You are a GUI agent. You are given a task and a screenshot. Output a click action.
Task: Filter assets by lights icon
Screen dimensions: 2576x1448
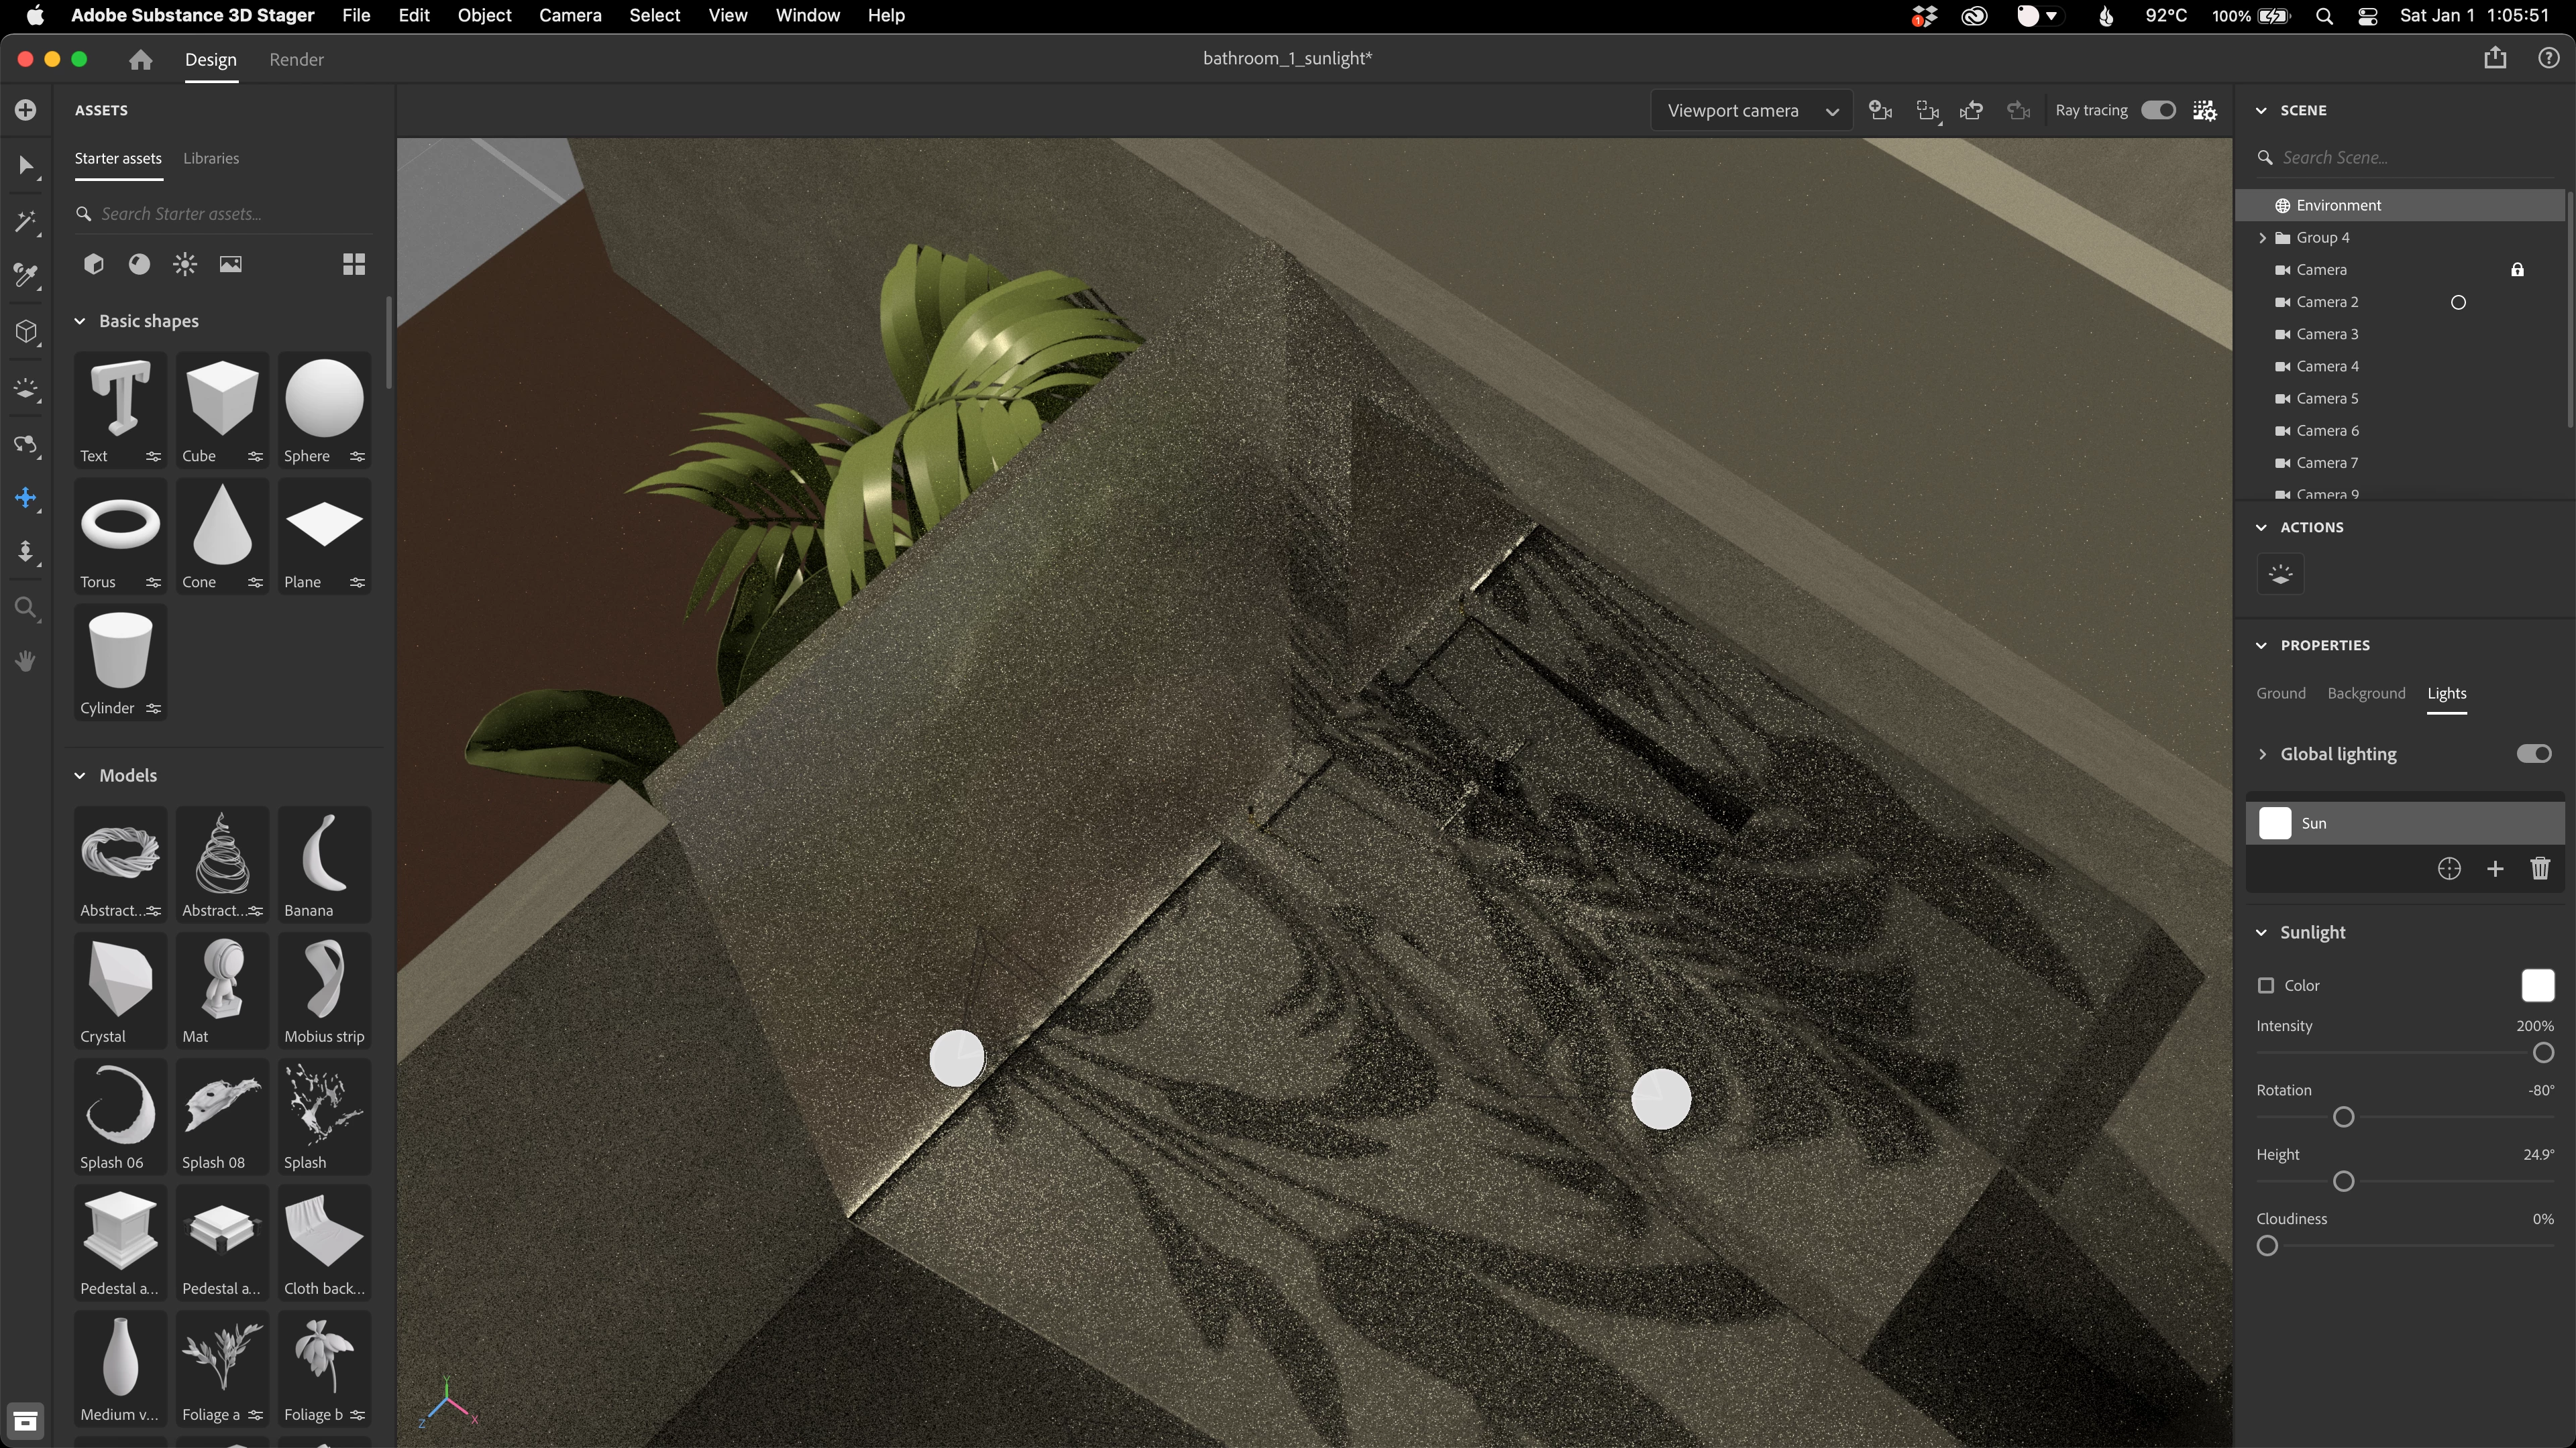pos(185,264)
